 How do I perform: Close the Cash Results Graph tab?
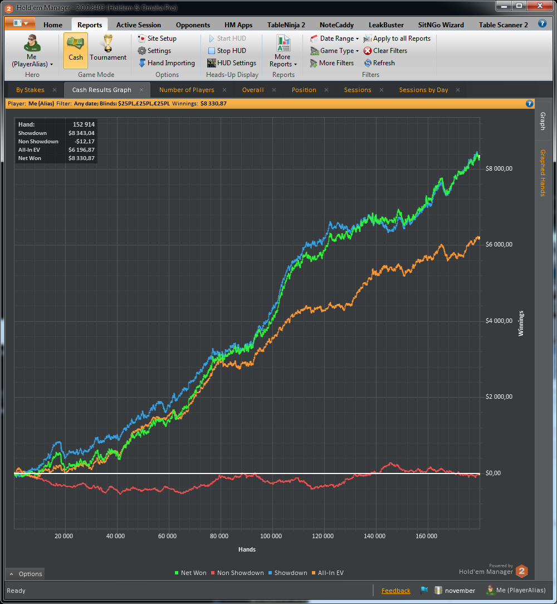click(141, 90)
